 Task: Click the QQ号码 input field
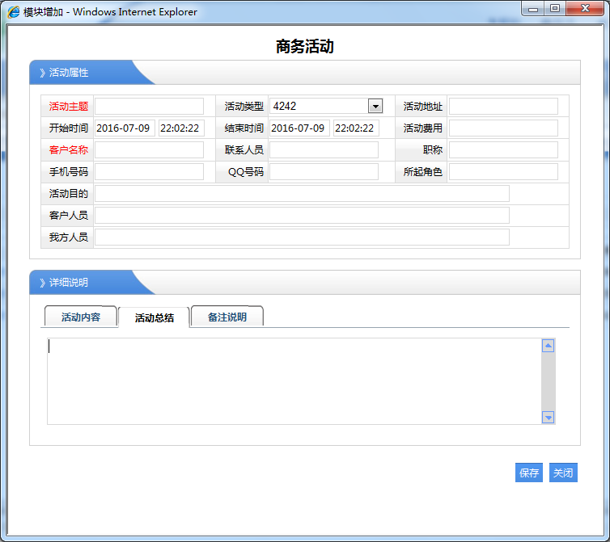pyautogui.click(x=324, y=172)
